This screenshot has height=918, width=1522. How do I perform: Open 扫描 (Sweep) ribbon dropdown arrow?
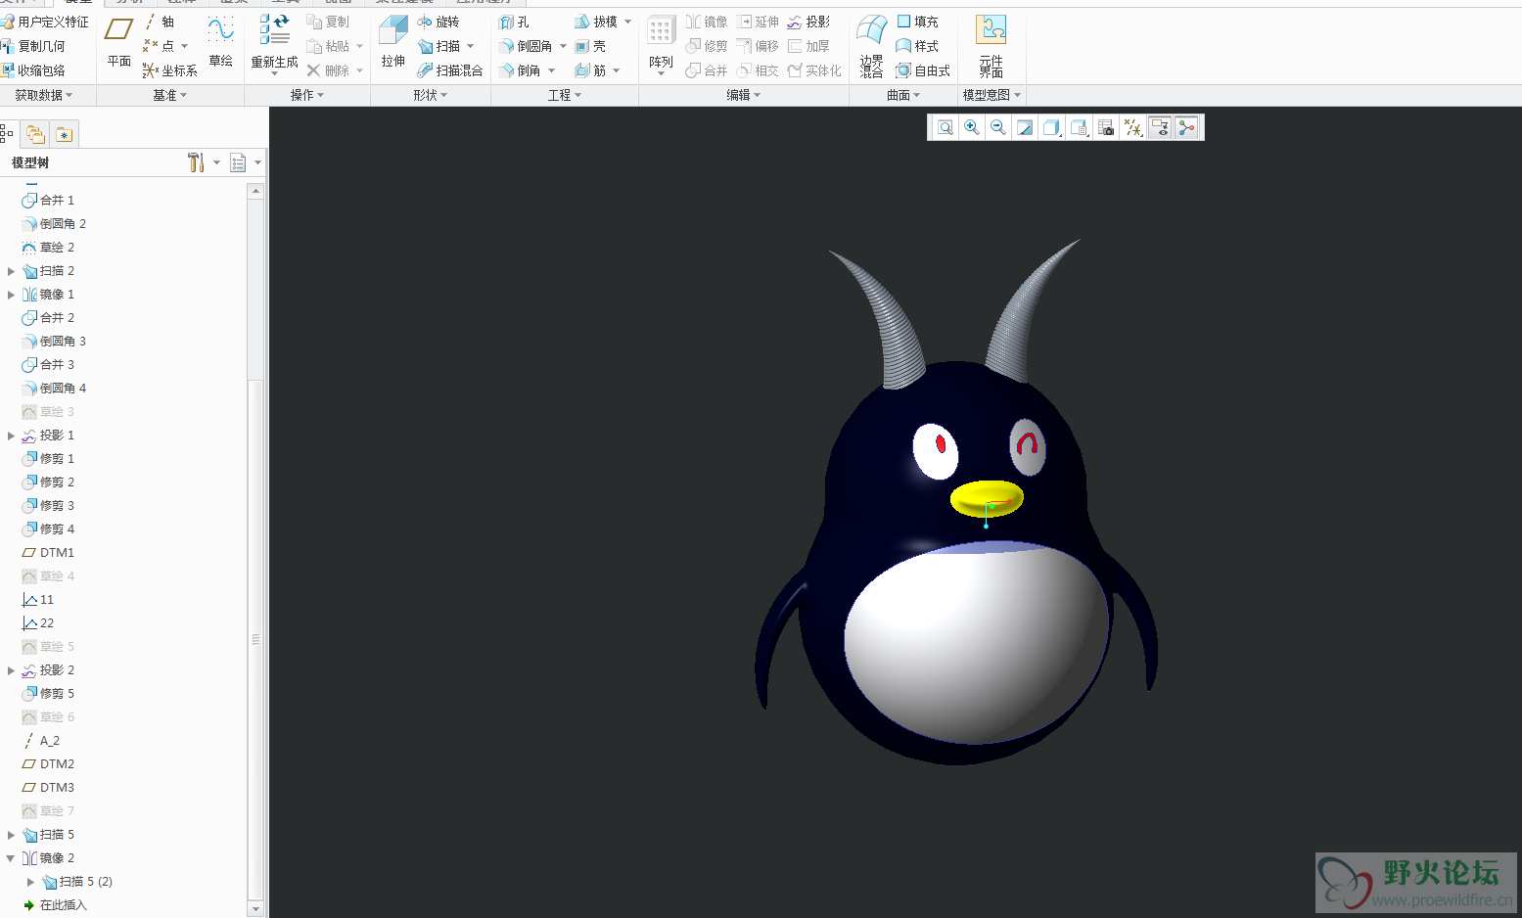tap(471, 46)
